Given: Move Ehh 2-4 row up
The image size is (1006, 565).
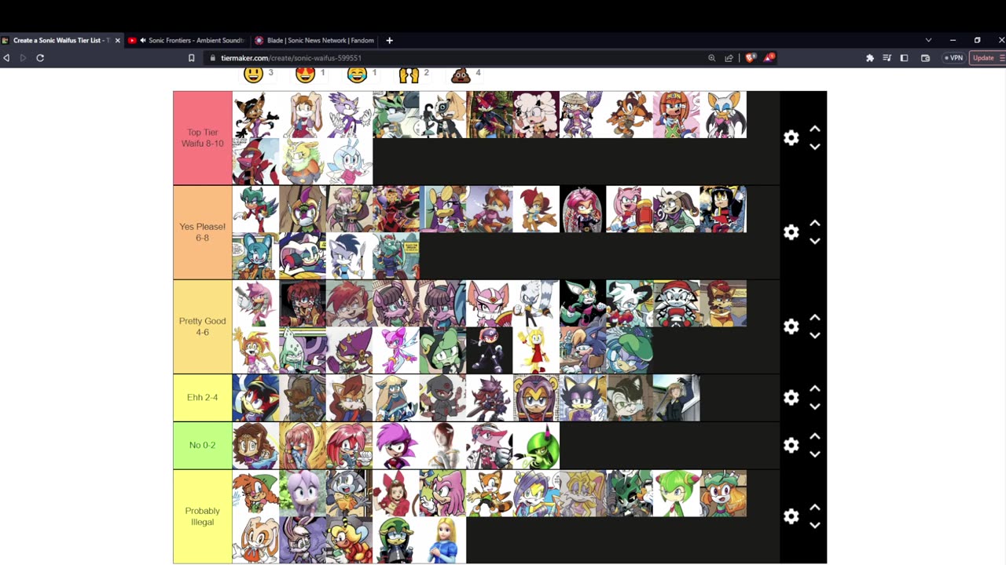Looking at the screenshot, I should pyautogui.click(x=815, y=388).
